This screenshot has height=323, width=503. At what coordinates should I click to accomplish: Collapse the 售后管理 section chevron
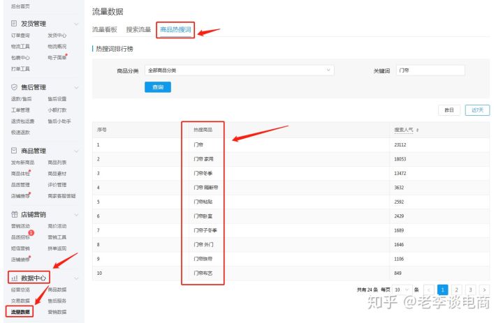click(76, 87)
